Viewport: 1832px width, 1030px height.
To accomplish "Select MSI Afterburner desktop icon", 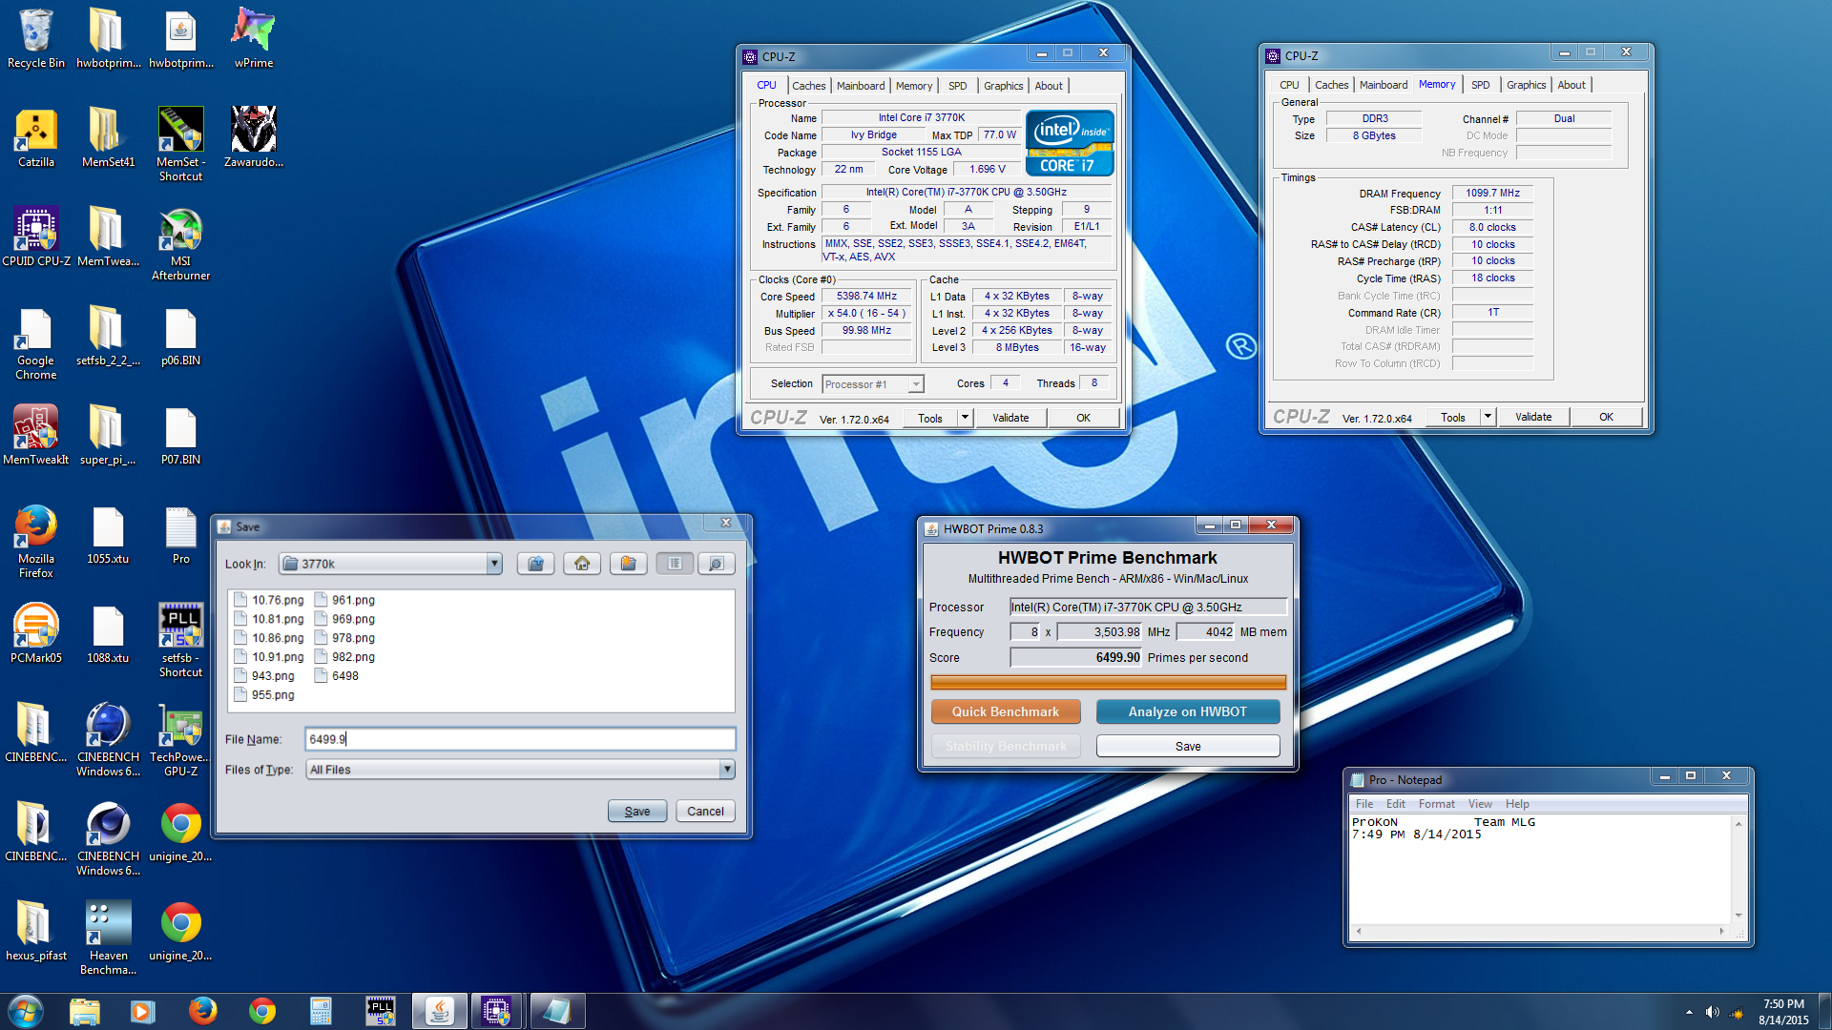I will point(180,243).
